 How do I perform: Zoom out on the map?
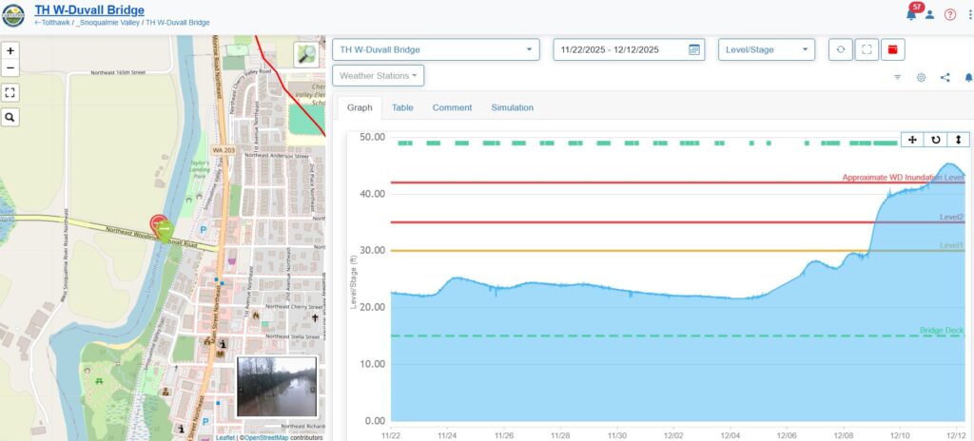point(10,68)
